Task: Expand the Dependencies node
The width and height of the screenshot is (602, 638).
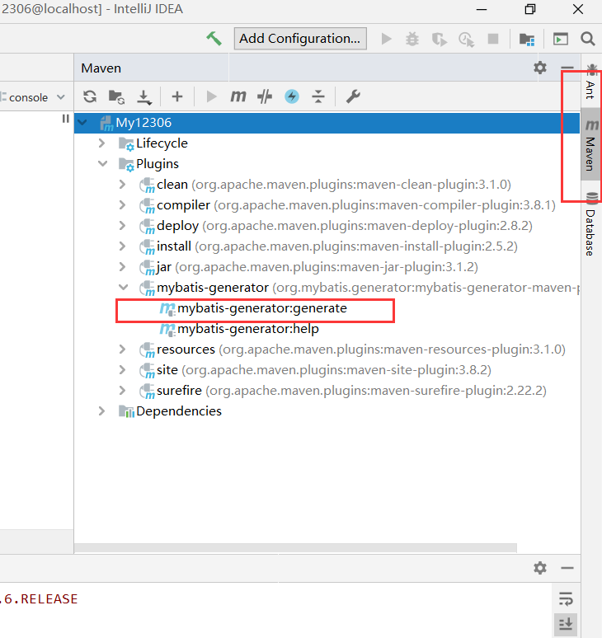Action: [102, 411]
